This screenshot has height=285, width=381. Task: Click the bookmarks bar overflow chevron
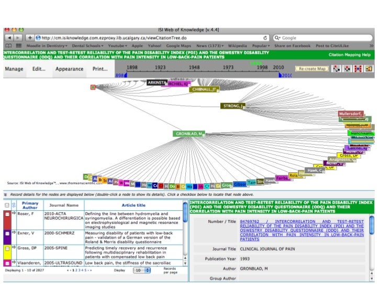(371, 45)
